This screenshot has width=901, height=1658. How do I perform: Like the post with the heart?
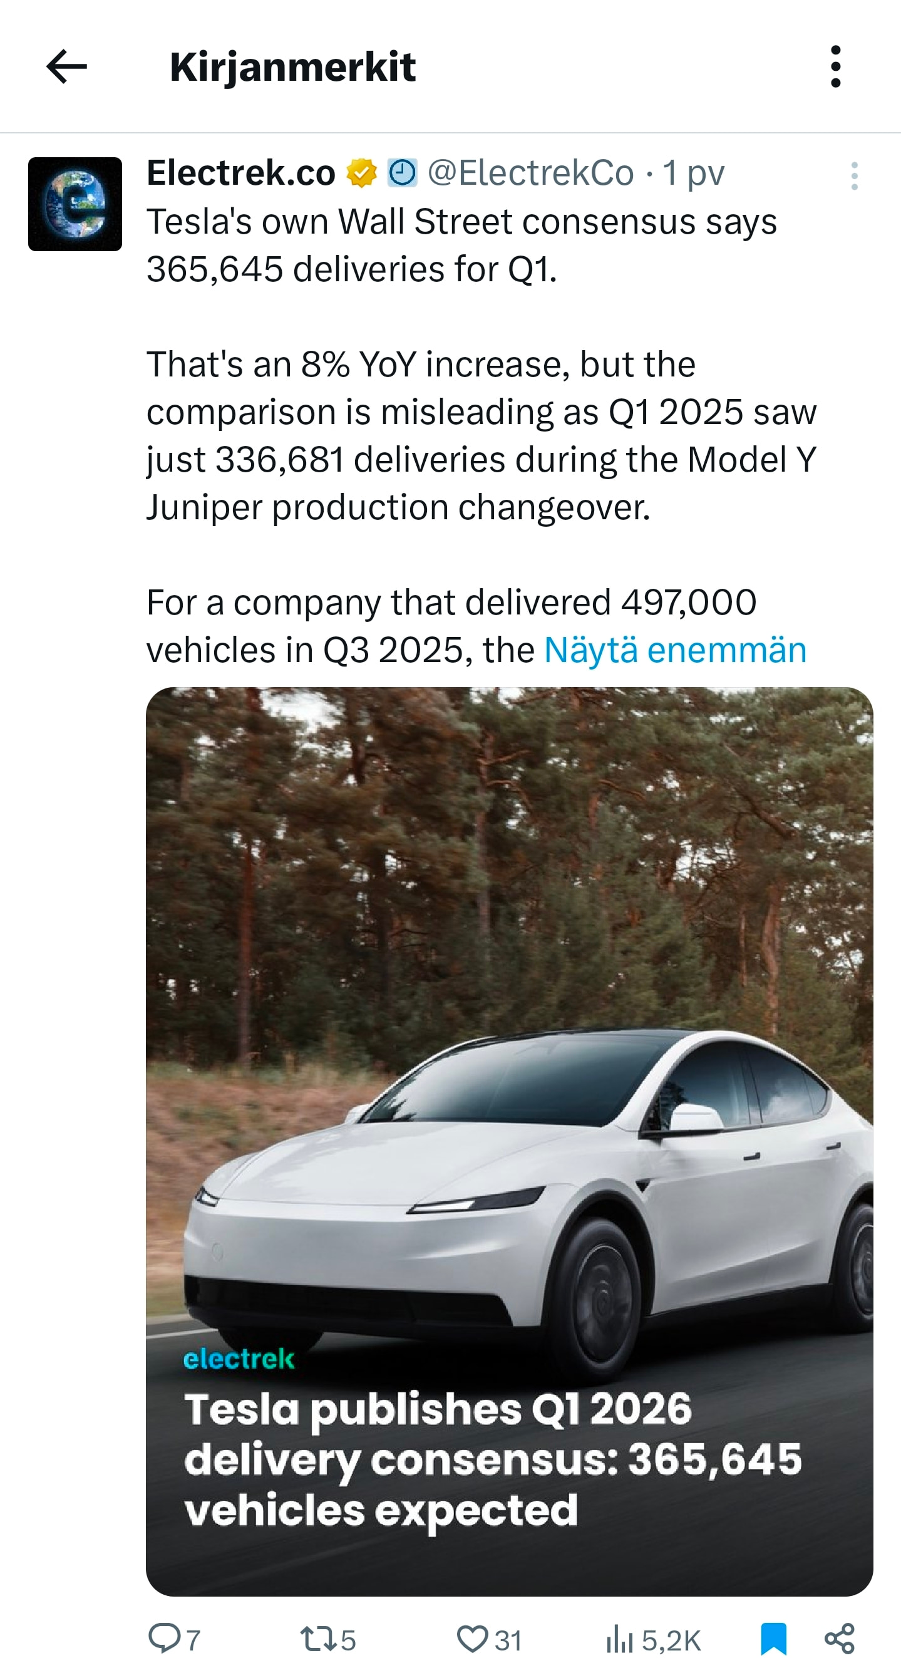pos(472,1639)
